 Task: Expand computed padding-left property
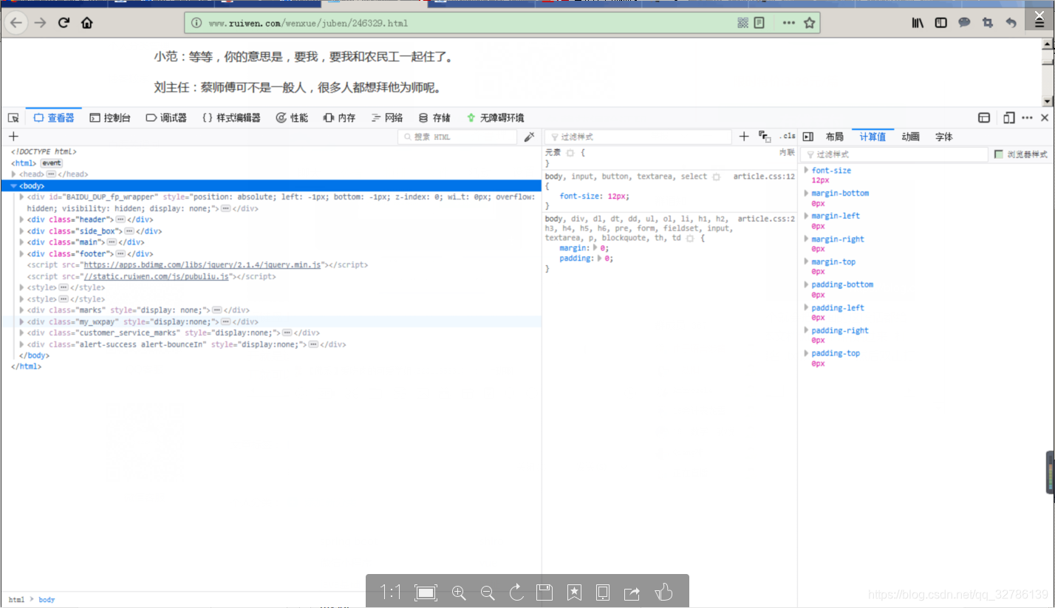coord(807,307)
